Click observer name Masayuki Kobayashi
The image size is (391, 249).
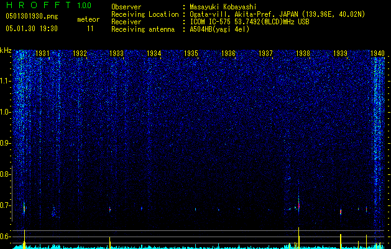coord(223,7)
